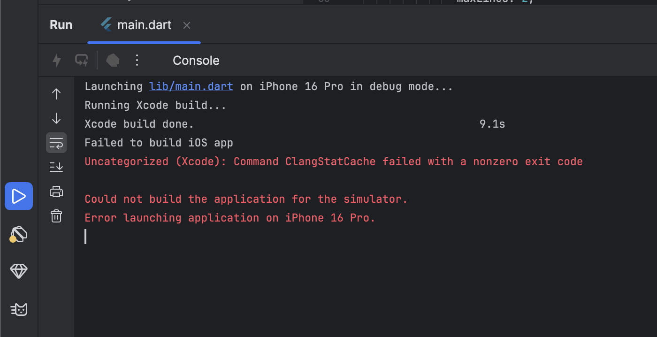
Task: Click the ClangStatCache error line in console
Action: [x=334, y=161]
